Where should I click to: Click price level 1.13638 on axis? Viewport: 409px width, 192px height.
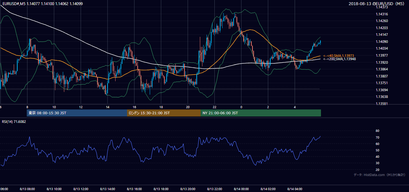[382, 97]
